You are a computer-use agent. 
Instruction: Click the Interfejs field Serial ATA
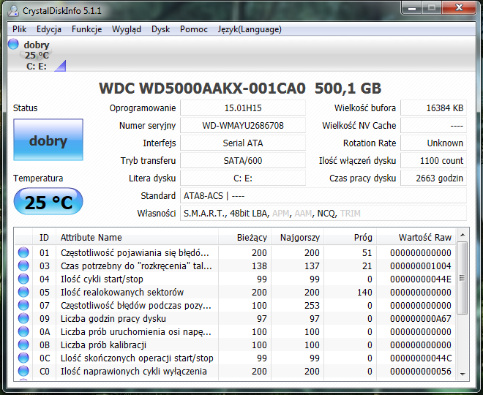(243, 143)
